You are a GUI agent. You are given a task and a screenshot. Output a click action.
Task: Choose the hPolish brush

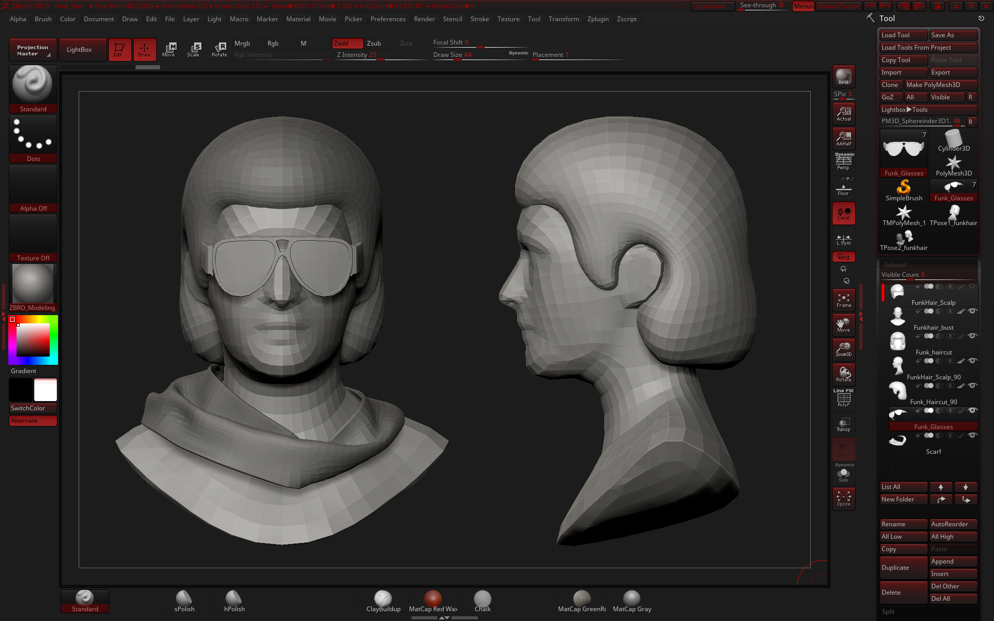pos(234,601)
